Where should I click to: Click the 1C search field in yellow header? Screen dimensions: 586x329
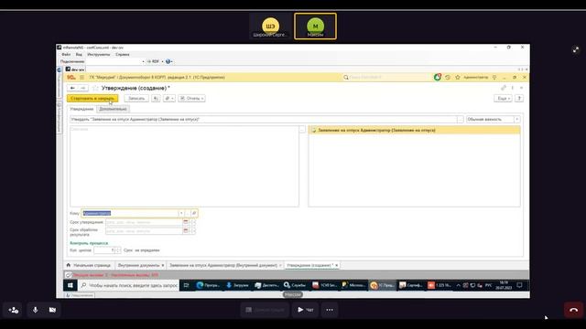(385, 77)
